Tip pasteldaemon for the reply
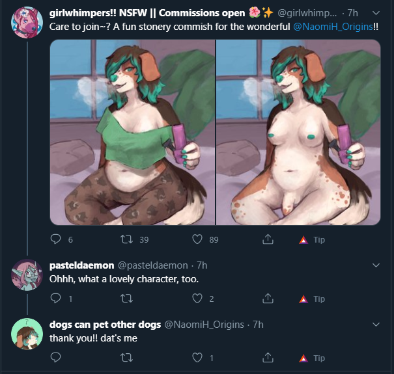This screenshot has width=394, height=374. (313, 299)
